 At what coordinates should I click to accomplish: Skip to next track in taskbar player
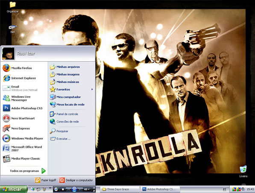(x=80, y=190)
